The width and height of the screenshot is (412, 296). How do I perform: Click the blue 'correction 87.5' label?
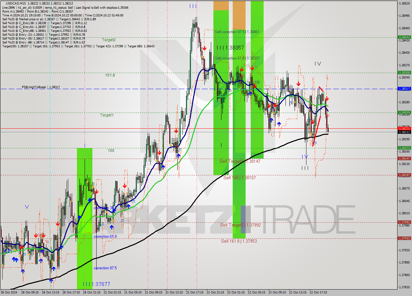pyautogui.click(x=105, y=268)
